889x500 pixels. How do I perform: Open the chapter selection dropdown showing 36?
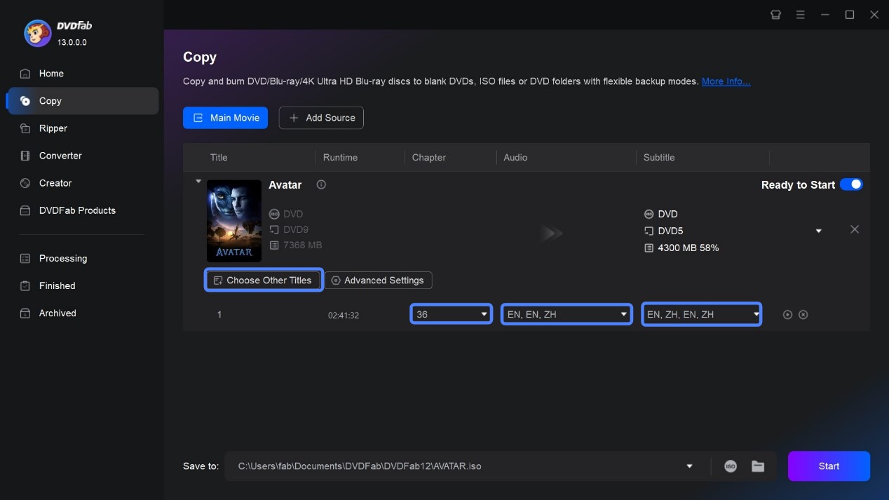(x=483, y=314)
